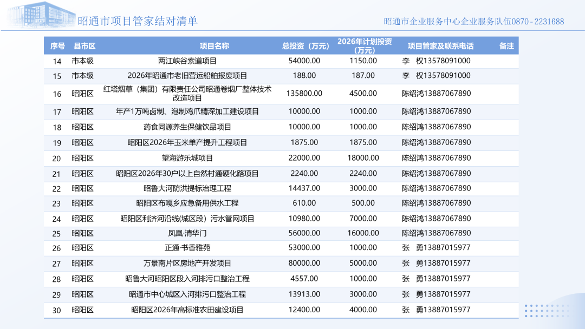585x329 pixels.
Task: Click 张 勇13887015977 in row 28
Action: pyautogui.click(x=436, y=279)
